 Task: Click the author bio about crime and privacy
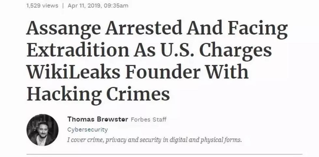[x=154, y=140]
